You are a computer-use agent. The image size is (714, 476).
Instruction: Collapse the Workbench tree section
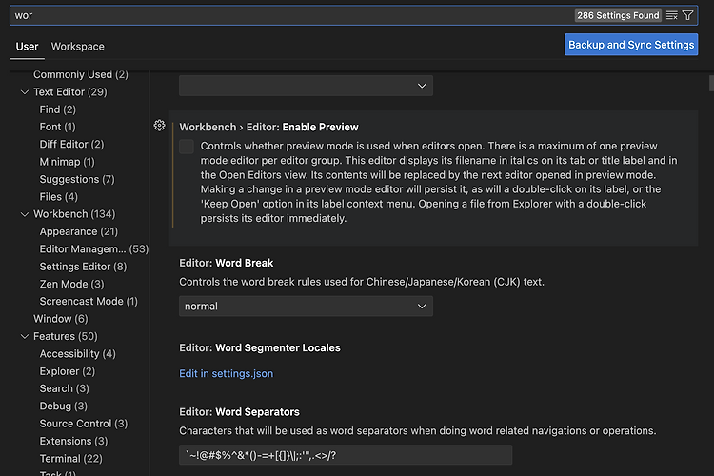click(x=25, y=214)
